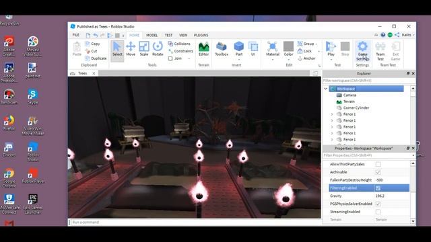Duplicate the selected object
The height and width of the screenshot is (242, 431).
tap(96, 58)
